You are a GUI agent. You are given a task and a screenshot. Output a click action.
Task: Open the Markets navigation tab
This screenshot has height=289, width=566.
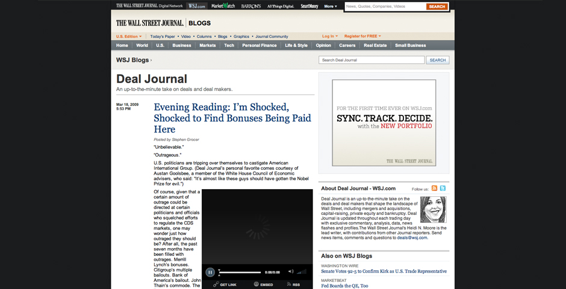coord(208,46)
